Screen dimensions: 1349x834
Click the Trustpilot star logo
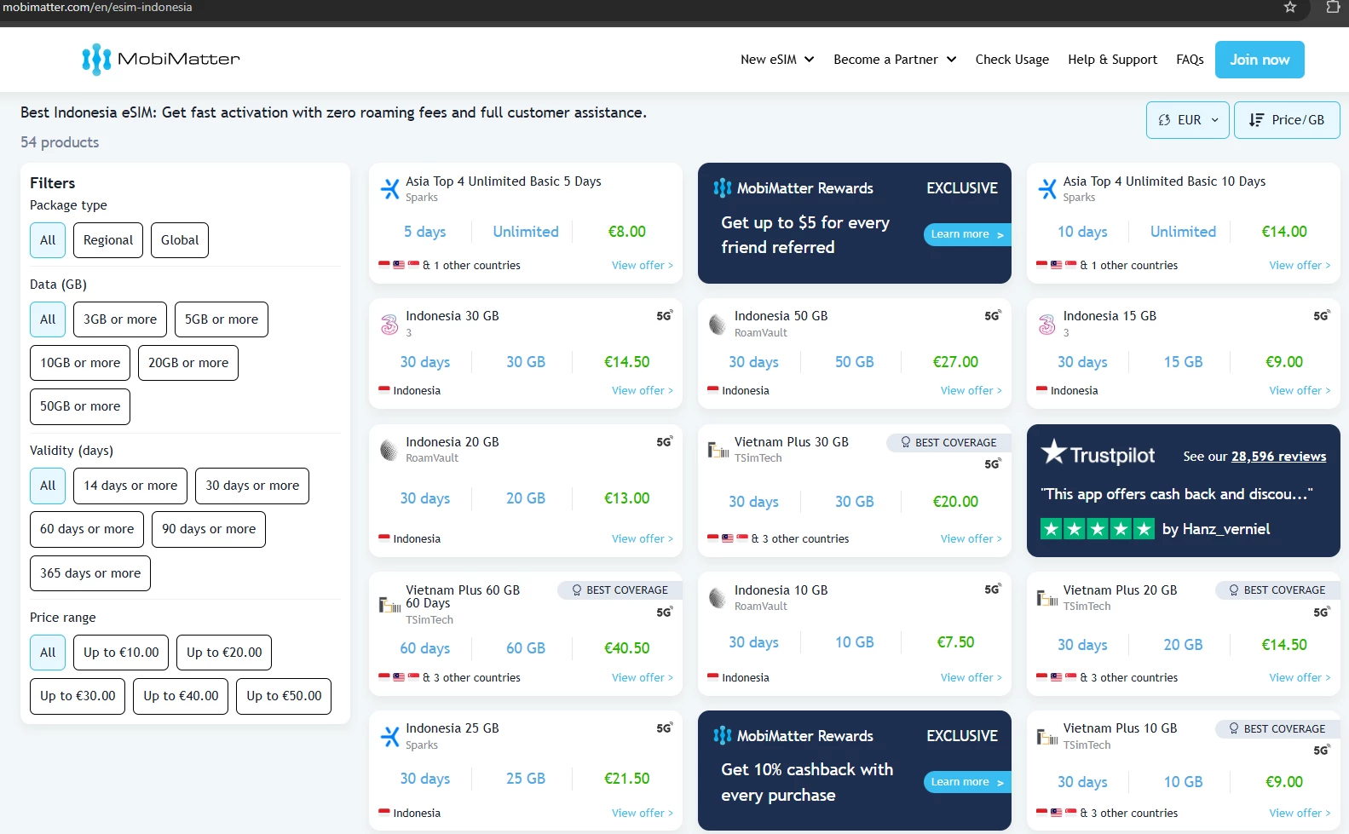(1054, 452)
